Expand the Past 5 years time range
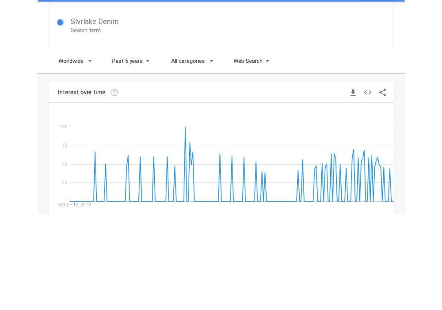This screenshot has height=310, width=442. [131, 61]
